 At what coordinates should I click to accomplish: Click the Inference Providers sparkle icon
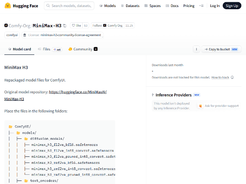153,95
